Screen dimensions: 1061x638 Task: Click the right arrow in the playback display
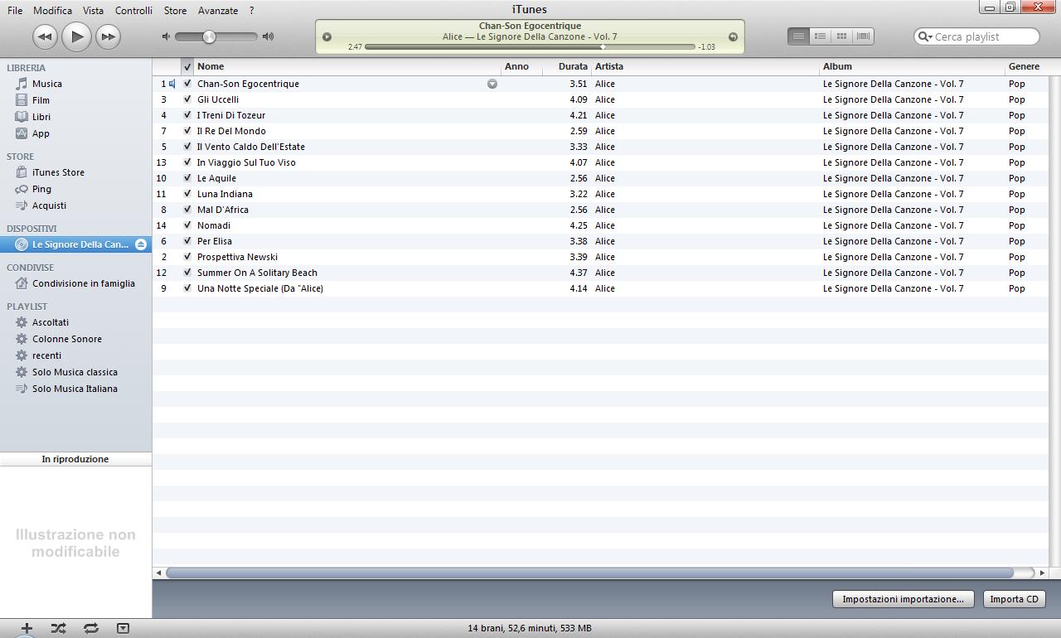[x=733, y=36]
